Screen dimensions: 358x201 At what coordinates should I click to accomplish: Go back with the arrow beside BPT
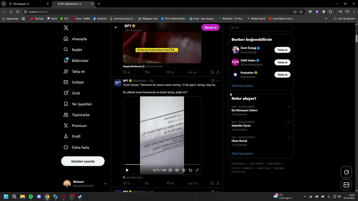(x=116, y=27)
